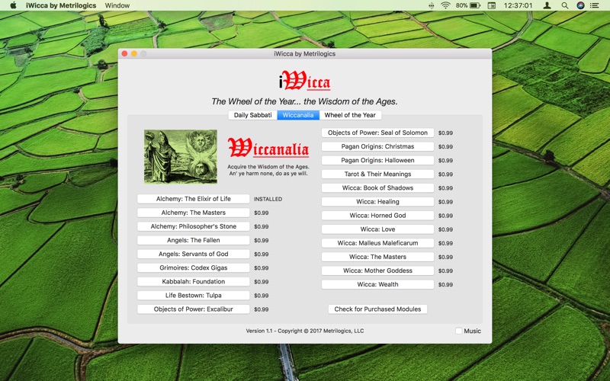Viewport: 610px width, 381px height.
Task: Open Notification Center list icon
Action: [x=594, y=5]
